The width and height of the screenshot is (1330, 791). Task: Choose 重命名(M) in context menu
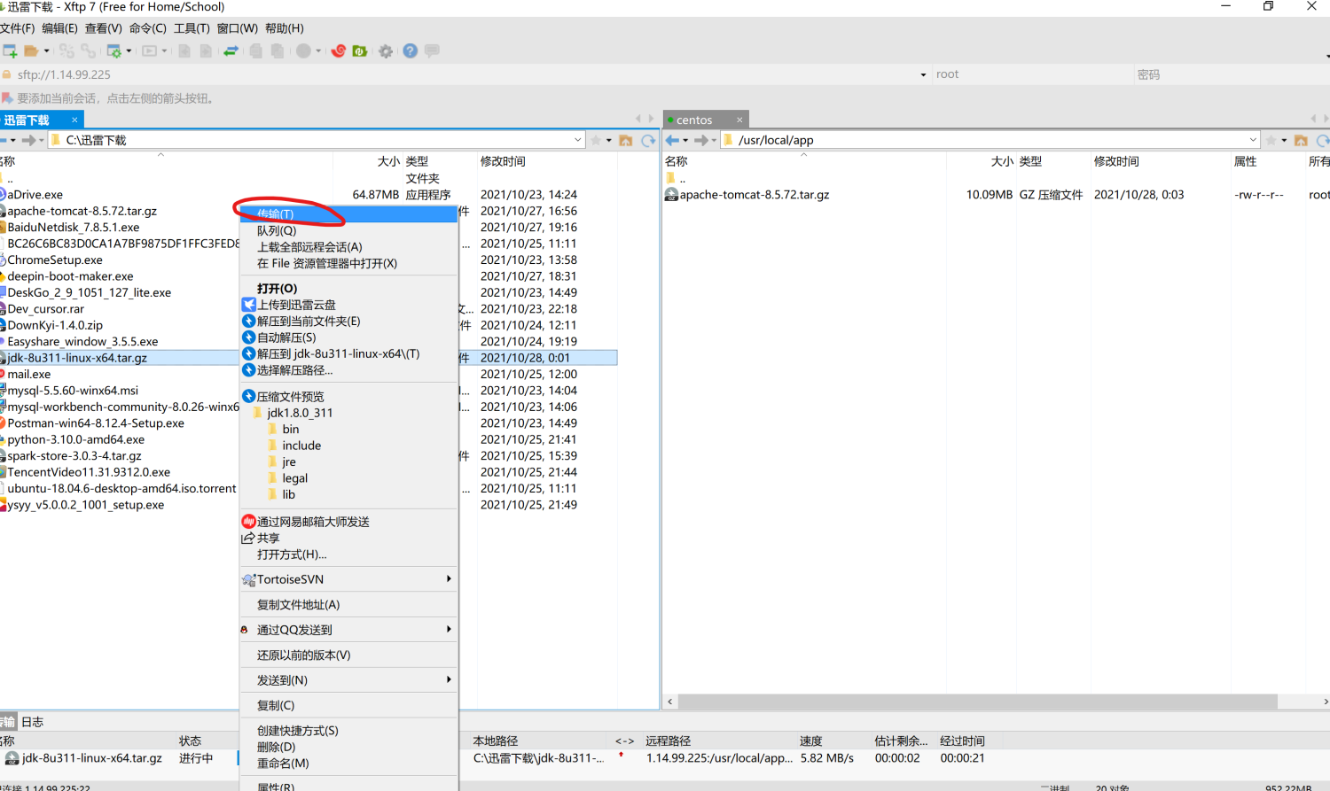[x=348, y=763]
